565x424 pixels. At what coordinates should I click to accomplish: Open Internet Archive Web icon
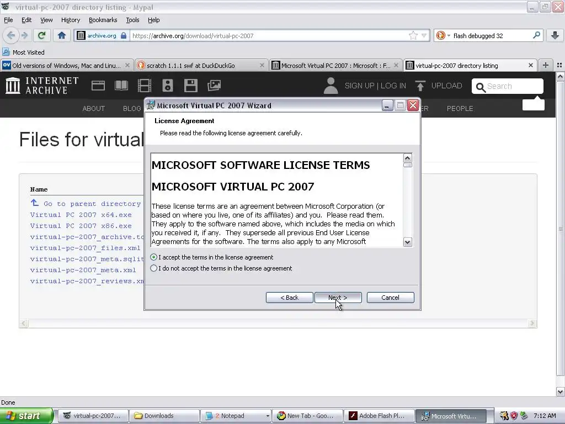[x=98, y=86]
